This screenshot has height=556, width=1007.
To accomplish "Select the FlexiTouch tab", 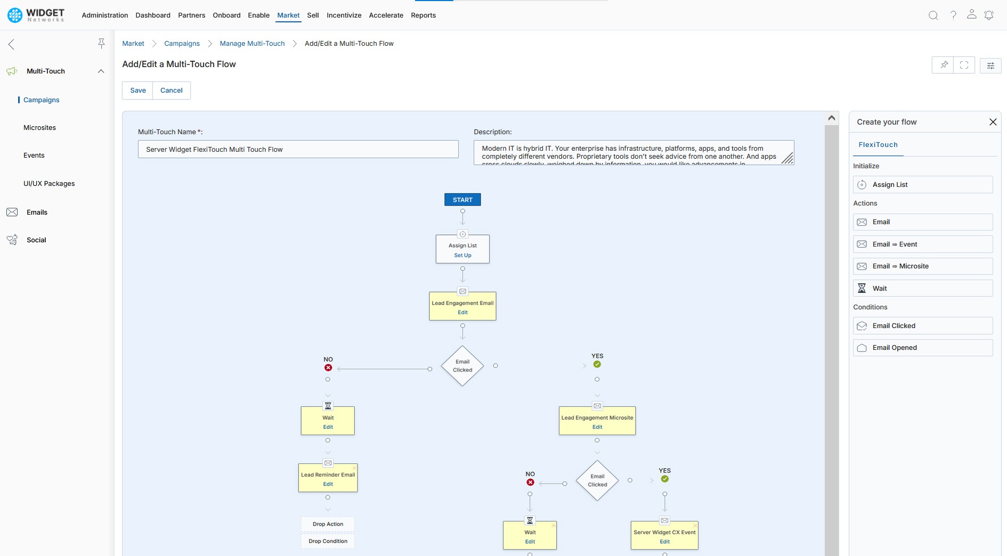I will pos(878,145).
